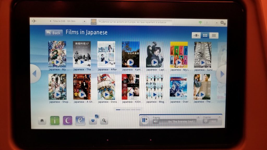
Task: Expand the Channel selector
Action: (x=219, y=118)
